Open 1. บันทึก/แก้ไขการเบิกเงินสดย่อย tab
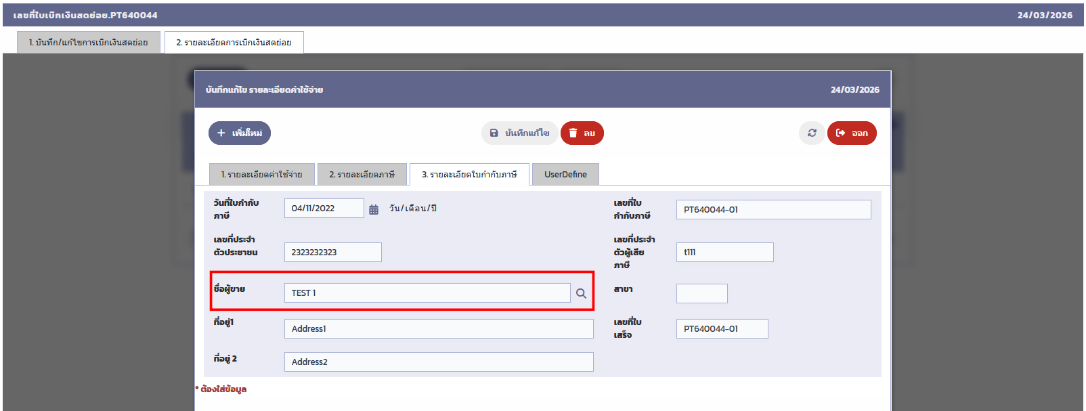 (88, 42)
